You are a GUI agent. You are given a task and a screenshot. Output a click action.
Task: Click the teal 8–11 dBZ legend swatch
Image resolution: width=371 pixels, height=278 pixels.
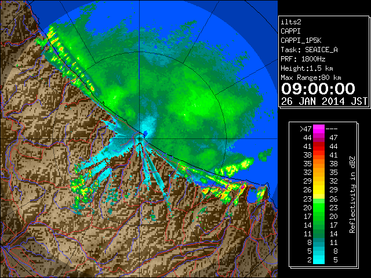(x=318, y=242)
